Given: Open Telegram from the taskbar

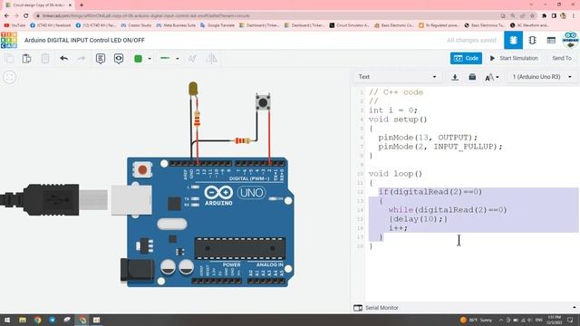Looking at the screenshot, I should point(53,320).
